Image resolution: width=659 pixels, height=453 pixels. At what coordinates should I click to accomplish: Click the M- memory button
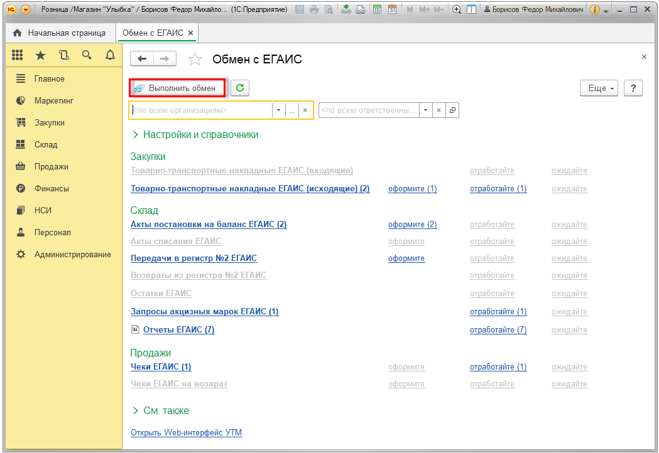coord(438,9)
